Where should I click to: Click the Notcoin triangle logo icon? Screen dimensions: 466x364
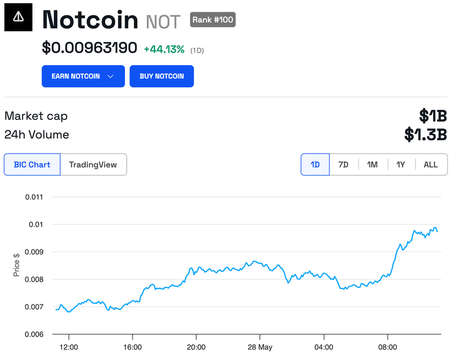[x=19, y=17]
